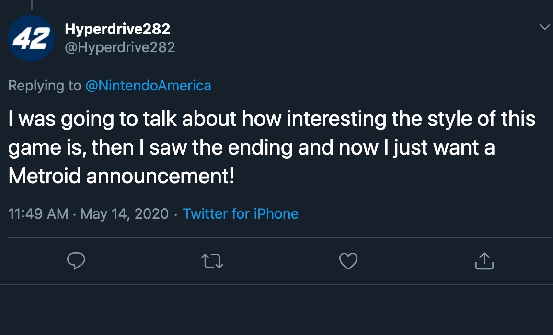553x335 pixels.
Task: Click the tweet line mentioning 'the ending'
Action: pyautogui.click(x=251, y=148)
